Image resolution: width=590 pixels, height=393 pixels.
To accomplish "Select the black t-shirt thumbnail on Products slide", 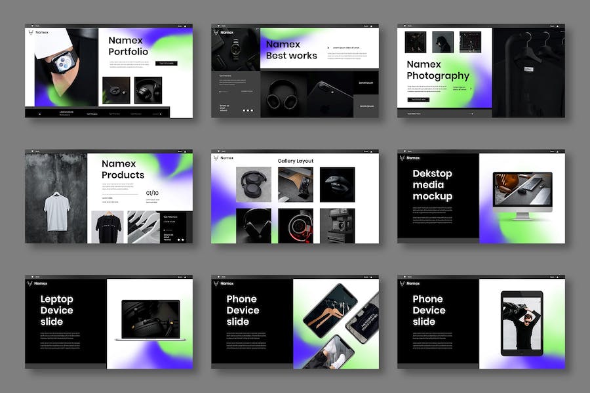I will 106,227.
